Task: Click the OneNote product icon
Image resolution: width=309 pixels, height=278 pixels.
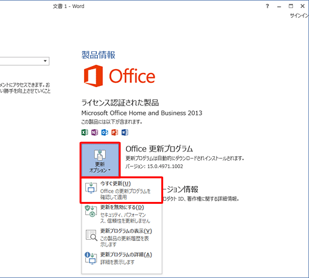Action: (95, 132)
